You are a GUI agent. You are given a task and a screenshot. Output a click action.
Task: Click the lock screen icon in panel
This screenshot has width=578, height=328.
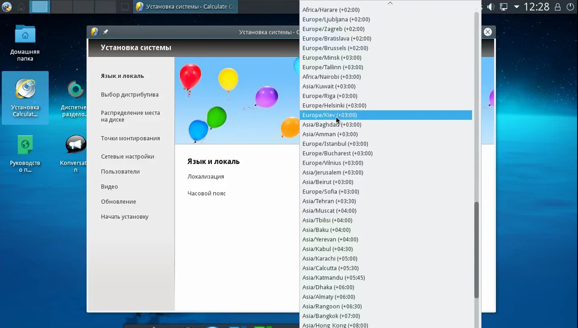pos(557,7)
